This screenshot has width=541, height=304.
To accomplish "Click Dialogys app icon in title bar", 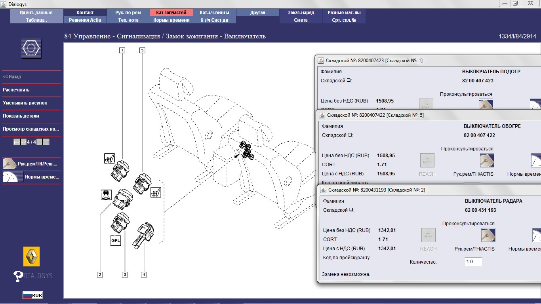I will coord(4,4).
